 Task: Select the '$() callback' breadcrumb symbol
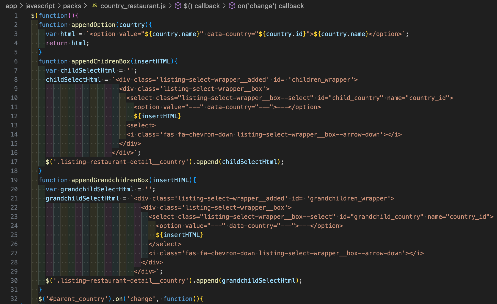pos(202,6)
